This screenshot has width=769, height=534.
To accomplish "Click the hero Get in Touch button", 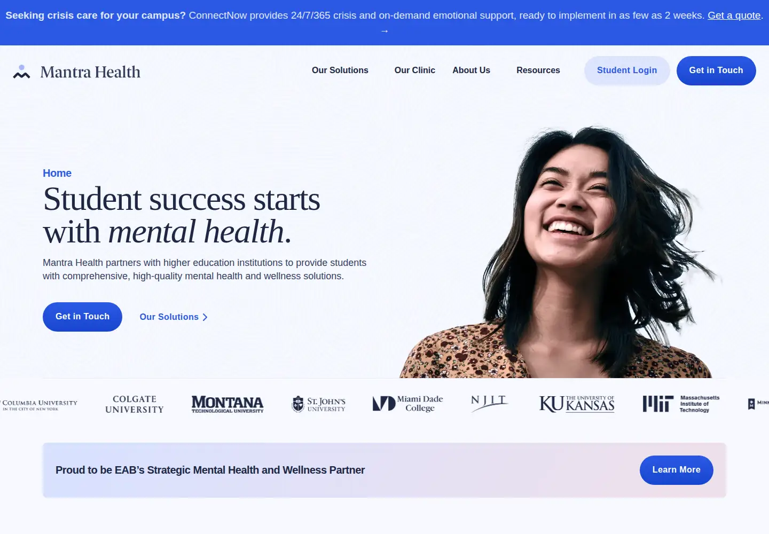I will 82,317.
